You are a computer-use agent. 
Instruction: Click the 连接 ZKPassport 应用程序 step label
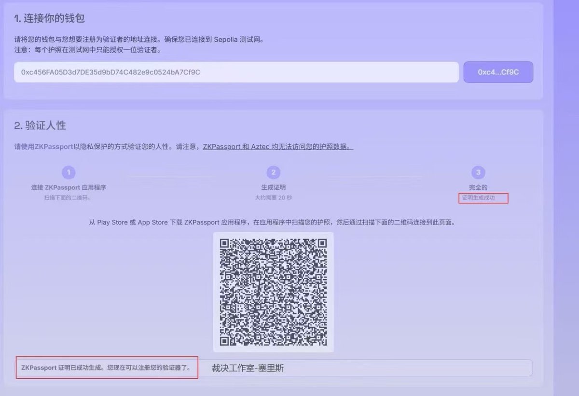coord(69,187)
